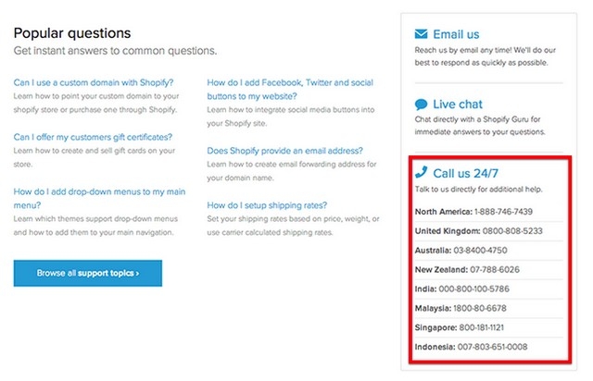Open the setup shipping rates question
Image resolution: width=593 pixels, height=381 pixels.
point(267,204)
